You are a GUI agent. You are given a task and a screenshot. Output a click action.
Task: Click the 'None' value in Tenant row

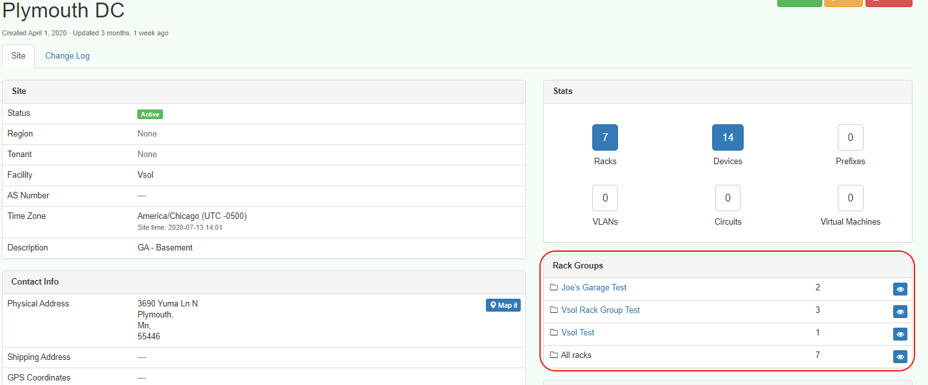coord(147,155)
